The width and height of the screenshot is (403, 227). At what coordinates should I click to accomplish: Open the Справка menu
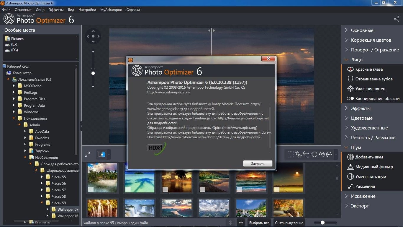pos(133,10)
